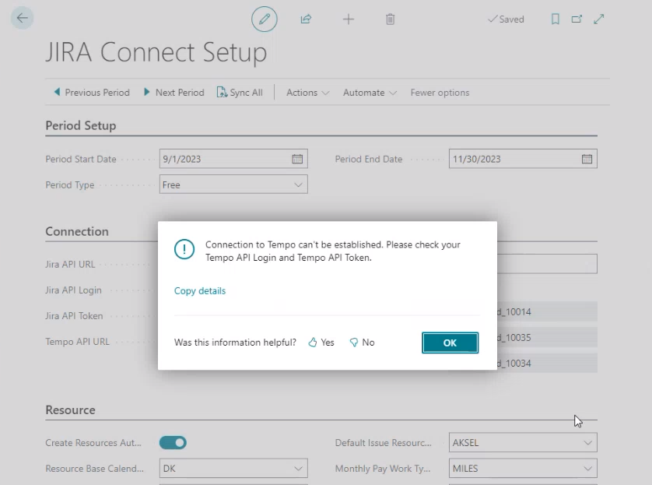Click the field value ending _10014
Image resolution: width=652 pixels, height=485 pixels.
coord(547,311)
